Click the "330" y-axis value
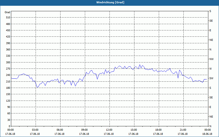The width and height of the screenshot is (219, 137). [8, 56]
